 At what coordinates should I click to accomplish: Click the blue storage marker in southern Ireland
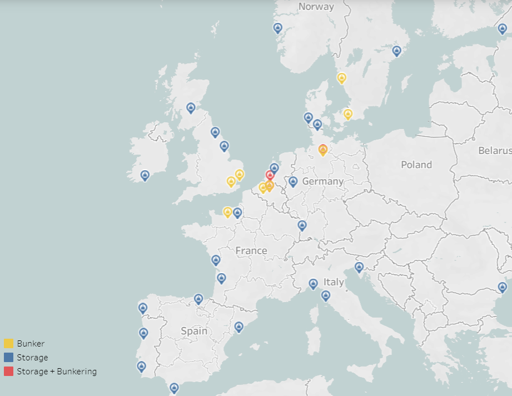[145, 175]
